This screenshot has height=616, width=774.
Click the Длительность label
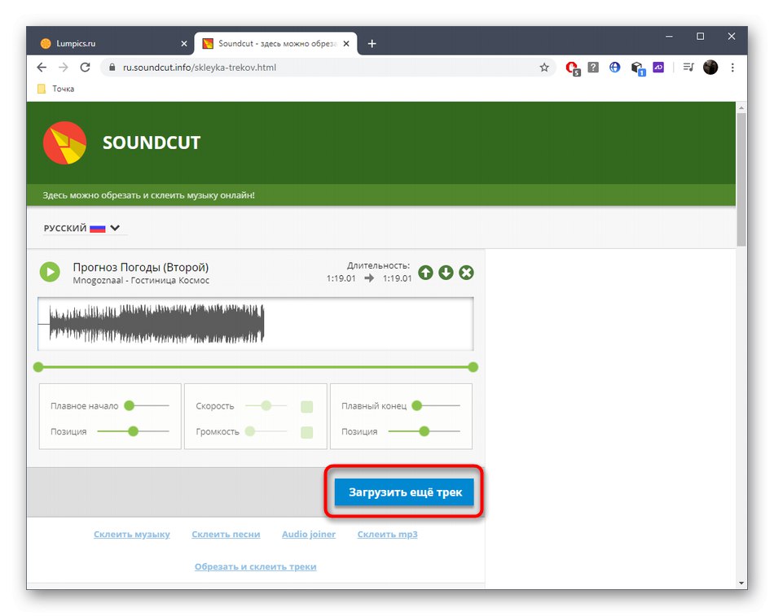point(378,265)
